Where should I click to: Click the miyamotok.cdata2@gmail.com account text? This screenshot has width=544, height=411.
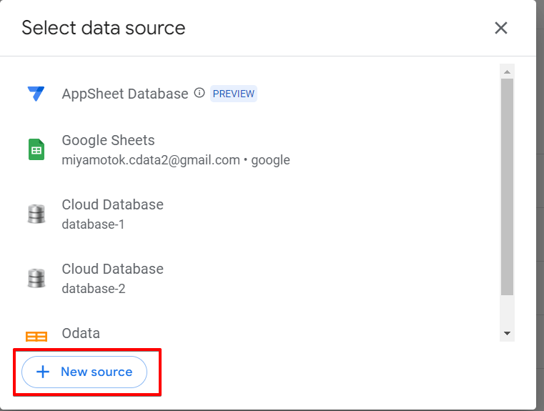(151, 160)
